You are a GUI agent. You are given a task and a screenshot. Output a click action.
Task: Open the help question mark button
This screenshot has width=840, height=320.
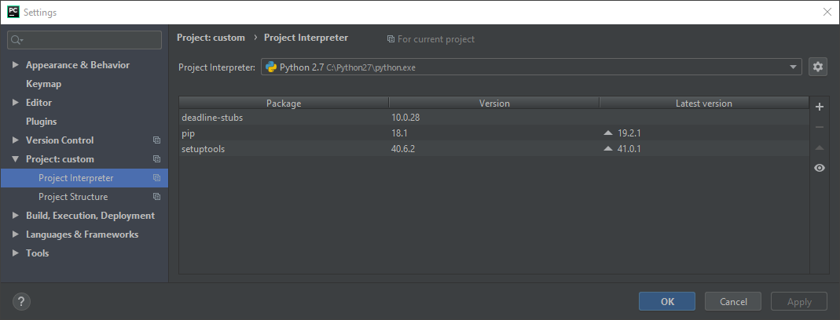pyautogui.click(x=22, y=301)
